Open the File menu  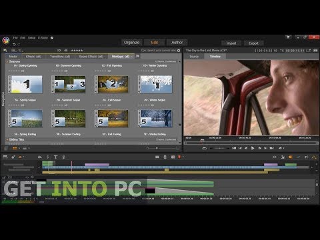tap(15, 38)
